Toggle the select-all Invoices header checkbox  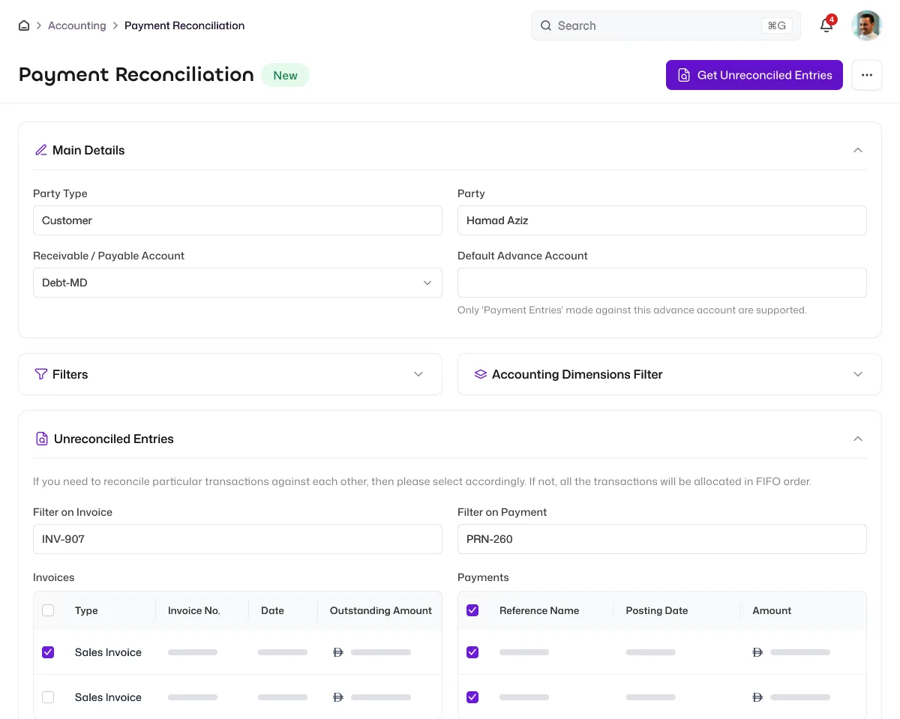(48, 610)
